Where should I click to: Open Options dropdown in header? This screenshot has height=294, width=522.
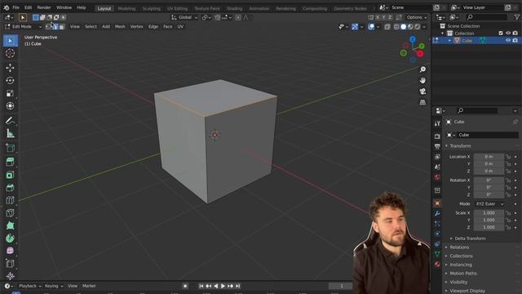417,17
